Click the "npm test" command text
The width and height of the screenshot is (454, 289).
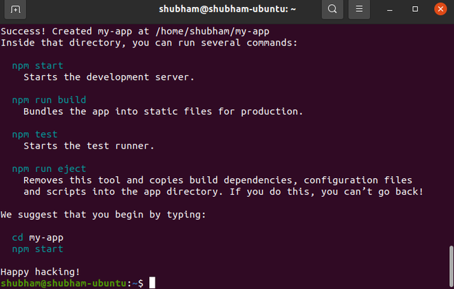[34, 134]
